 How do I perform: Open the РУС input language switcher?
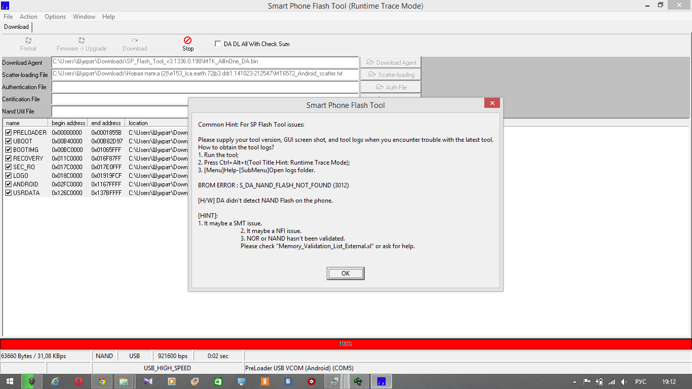pyautogui.click(x=640, y=382)
